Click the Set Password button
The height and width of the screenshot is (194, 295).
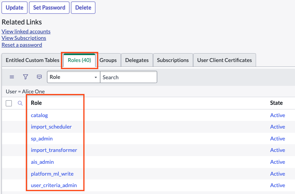(x=49, y=7)
